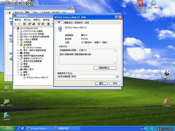Select 磁碟機 category in device tree
Viewport: 175px width, 131px height.
pos(26,67)
